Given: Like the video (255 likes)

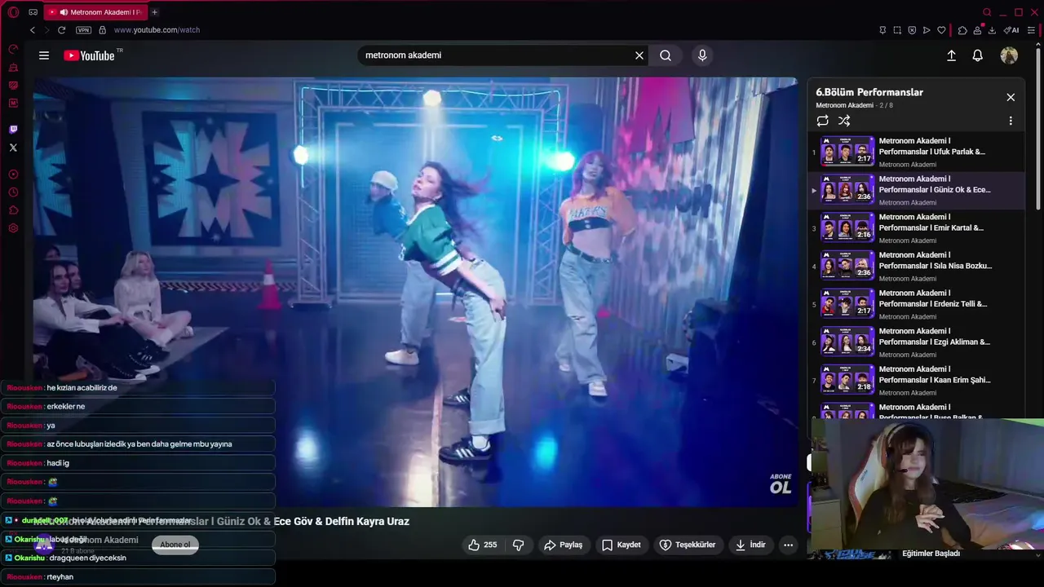Looking at the screenshot, I should coord(483,545).
